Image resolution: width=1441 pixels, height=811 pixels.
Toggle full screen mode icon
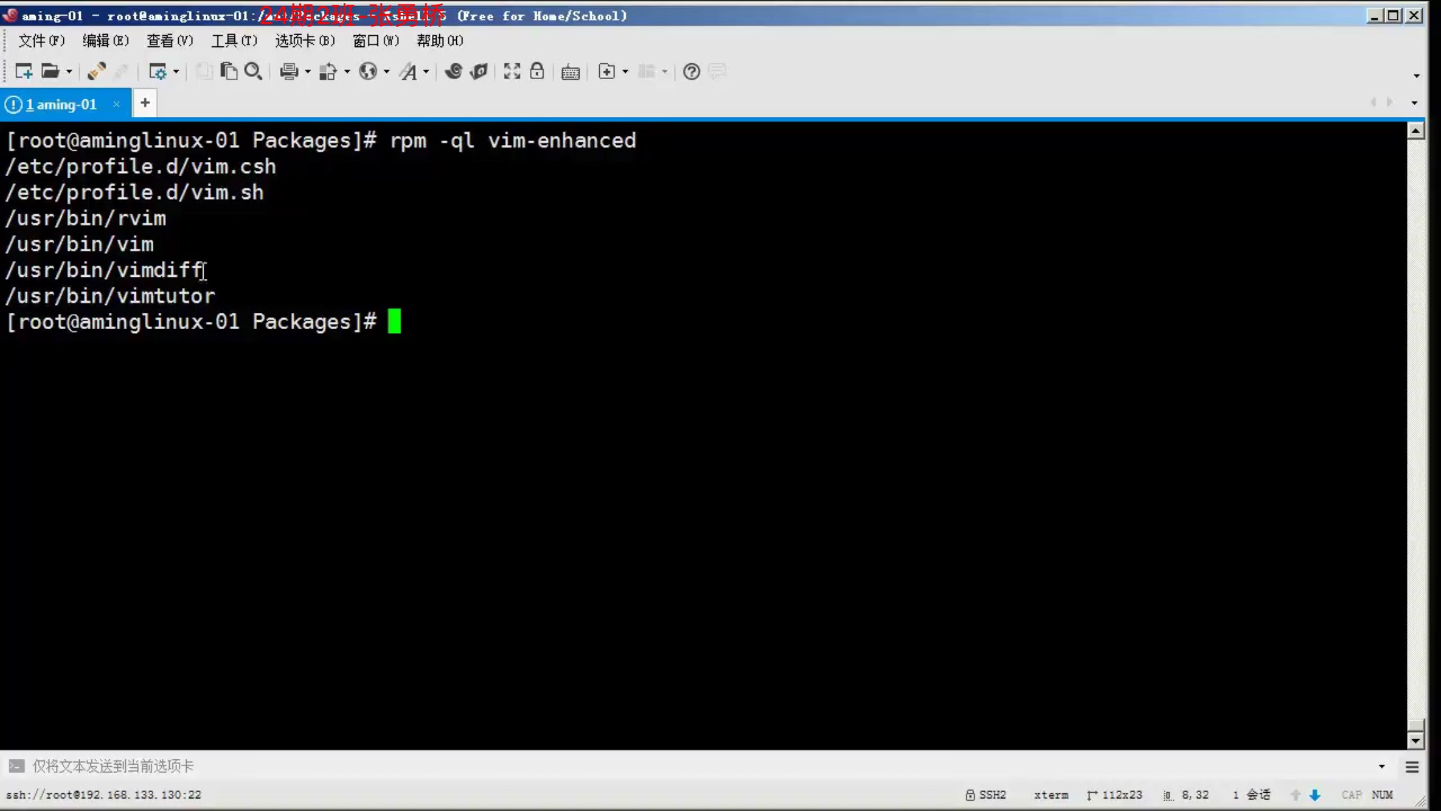click(512, 71)
